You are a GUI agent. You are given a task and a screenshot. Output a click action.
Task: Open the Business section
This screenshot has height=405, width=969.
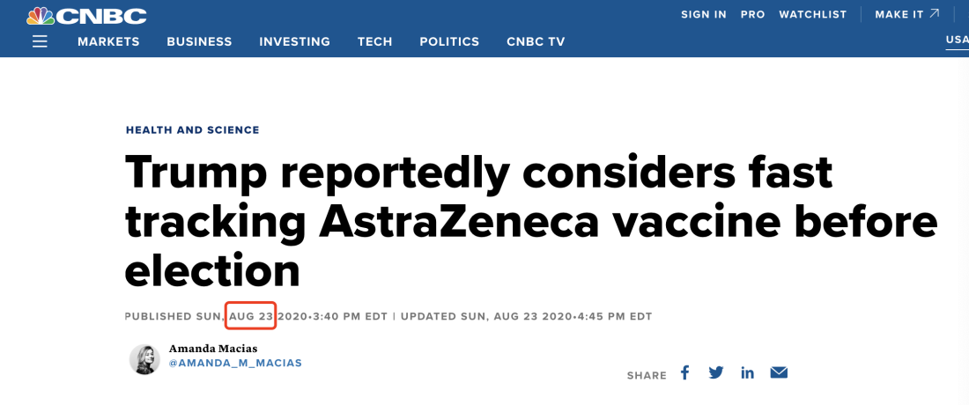[x=199, y=41]
